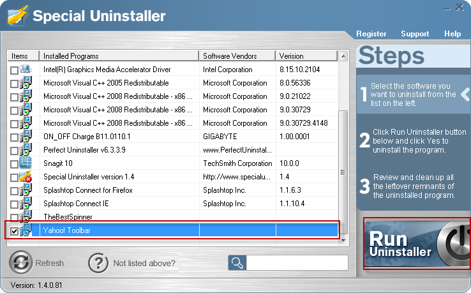Click the question mark help icon
471x293 pixels.
pos(98,263)
